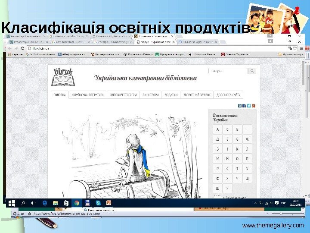Select letter Щ in writers index
310x233 pixels.
pos(217,188)
